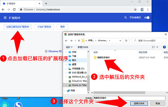
Task: Click the 更新 button
Action: (62, 27)
